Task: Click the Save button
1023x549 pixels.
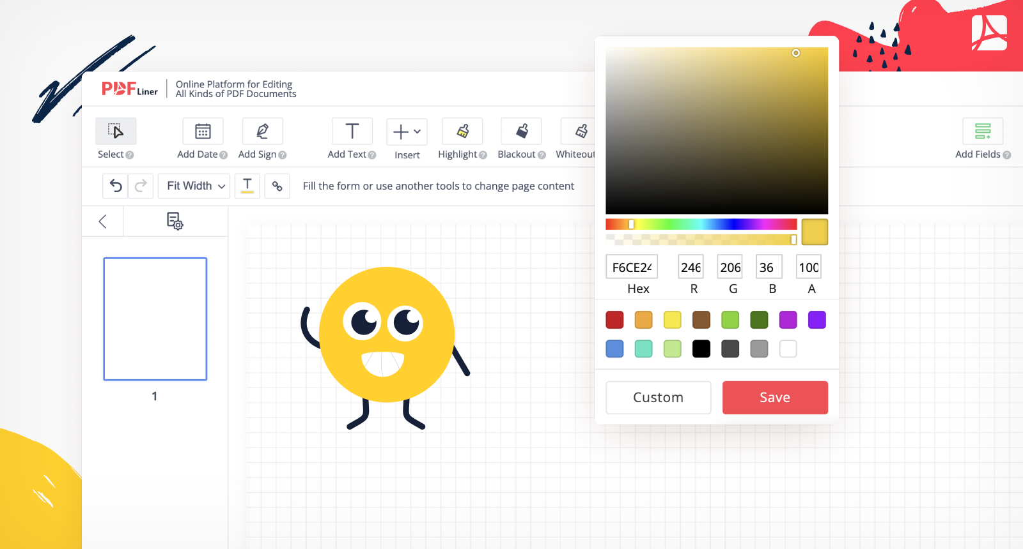Action: click(775, 398)
